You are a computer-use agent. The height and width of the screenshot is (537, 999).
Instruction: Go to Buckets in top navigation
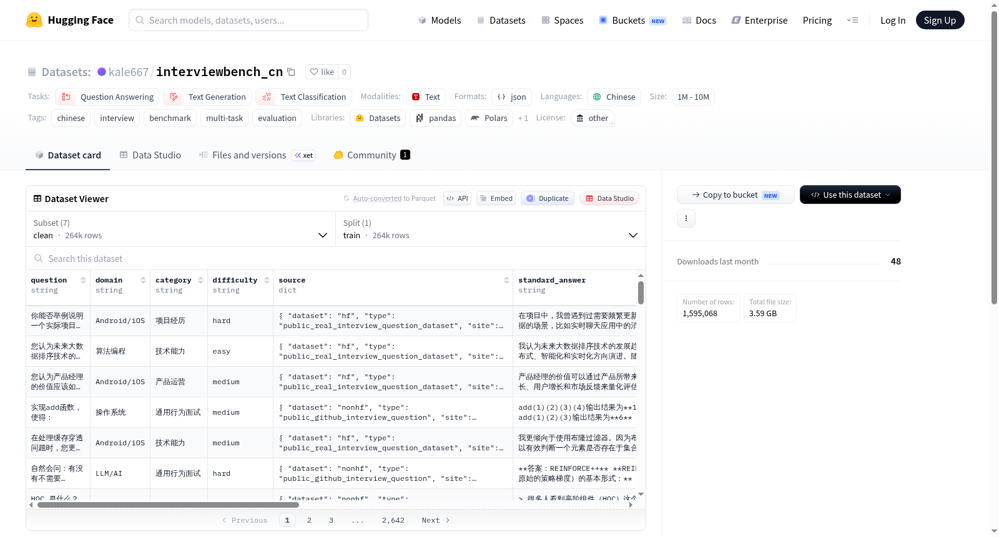point(632,20)
